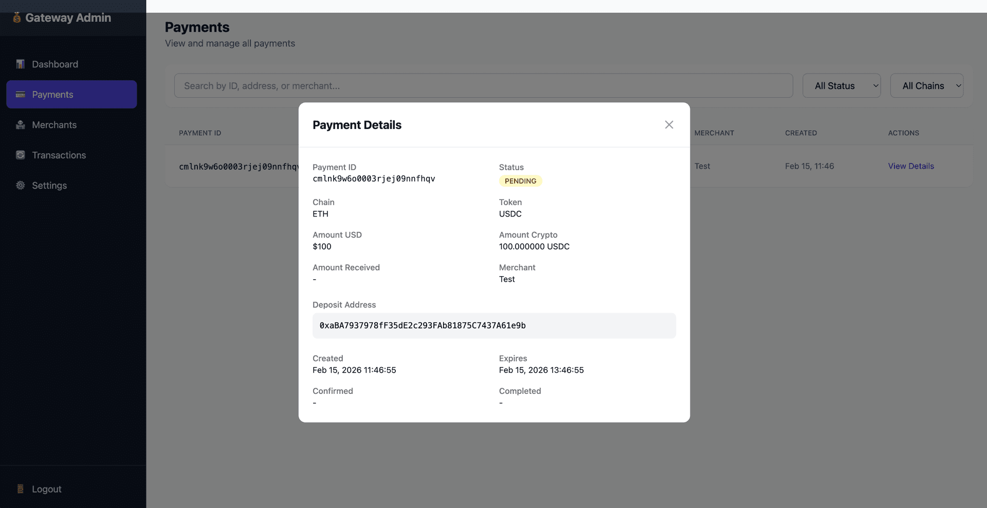The height and width of the screenshot is (508, 987).
Task: Select the Payment ID value in dialog
Action: (x=374, y=179)
